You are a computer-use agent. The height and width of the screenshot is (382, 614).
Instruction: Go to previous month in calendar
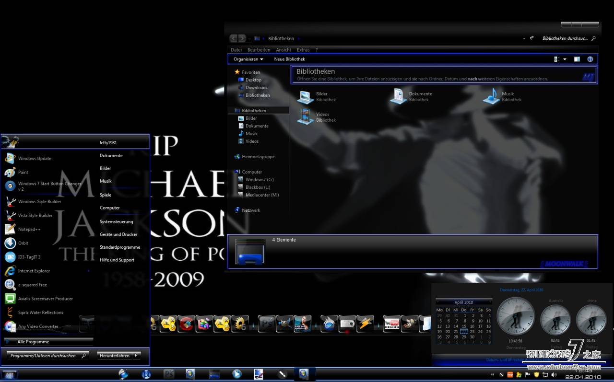pyautogui.click(x=438, y=302)
